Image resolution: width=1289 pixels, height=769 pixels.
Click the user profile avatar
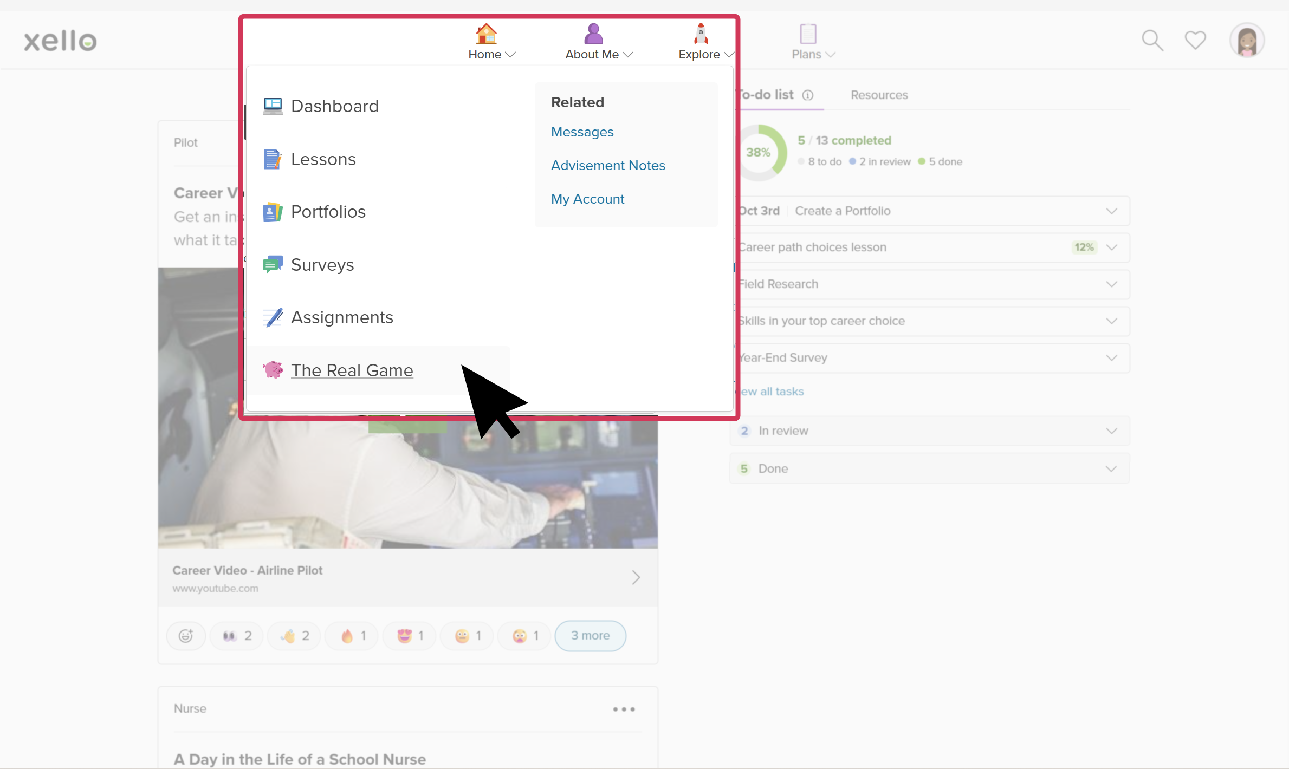tap(1247, 41)
